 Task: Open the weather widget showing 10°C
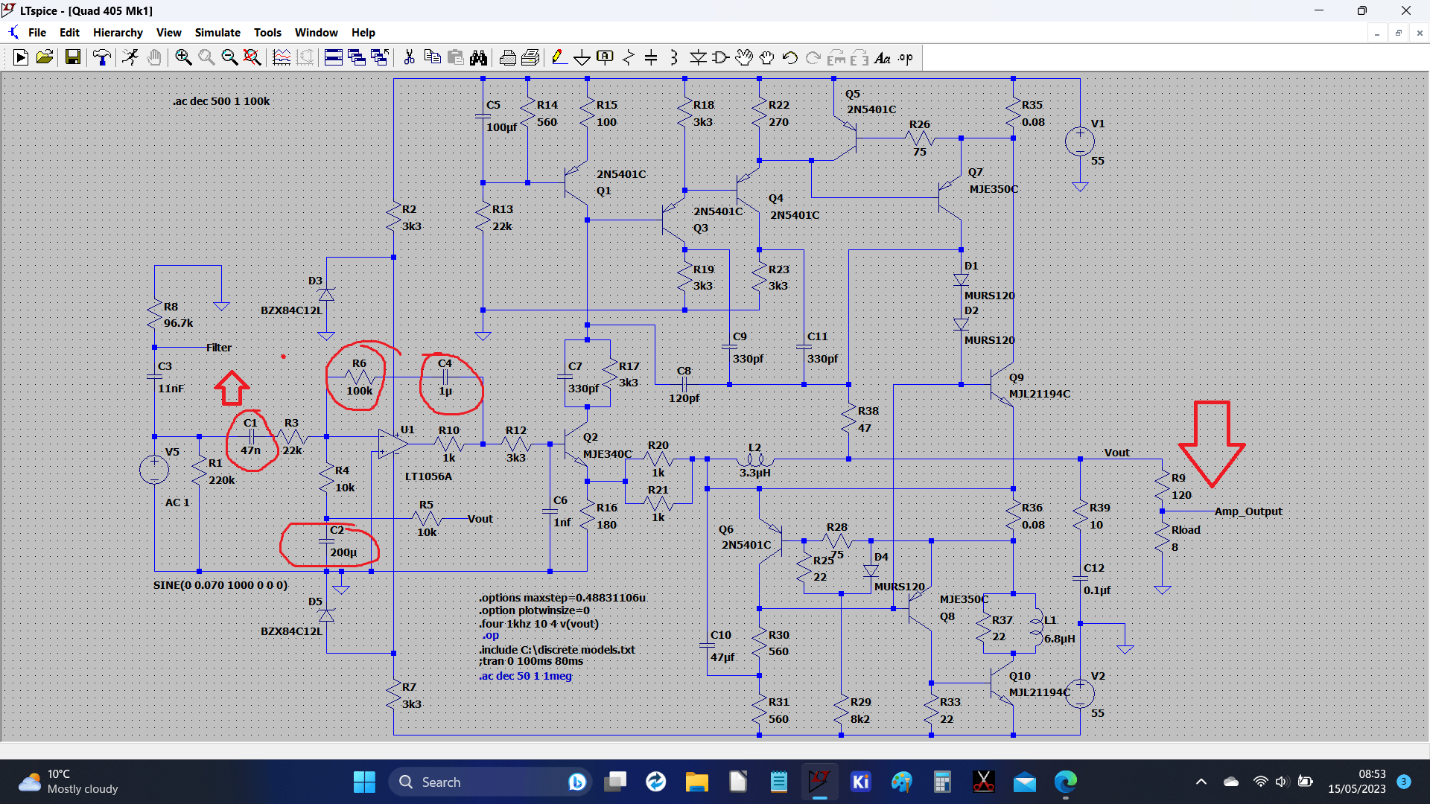(x=69, y=782)
